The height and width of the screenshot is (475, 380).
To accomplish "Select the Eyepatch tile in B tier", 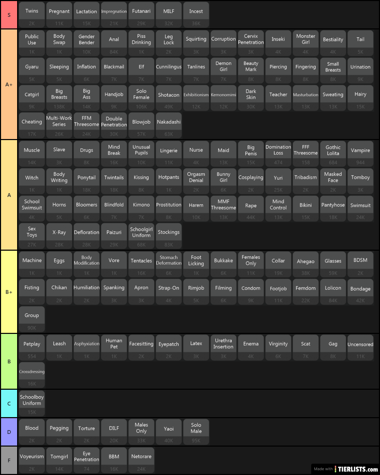I will (x=169, y=348).
